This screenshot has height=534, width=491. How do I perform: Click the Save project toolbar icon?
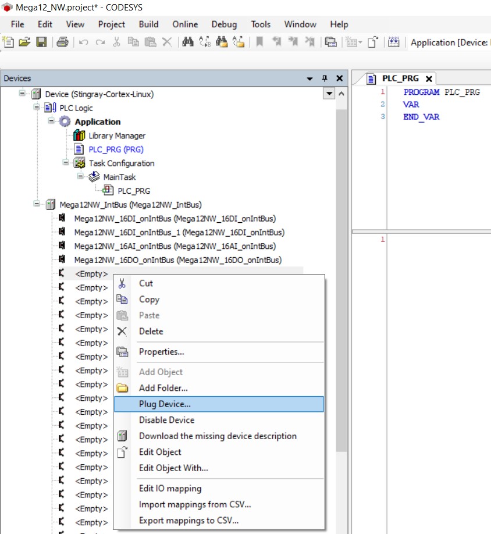[41, 42]
